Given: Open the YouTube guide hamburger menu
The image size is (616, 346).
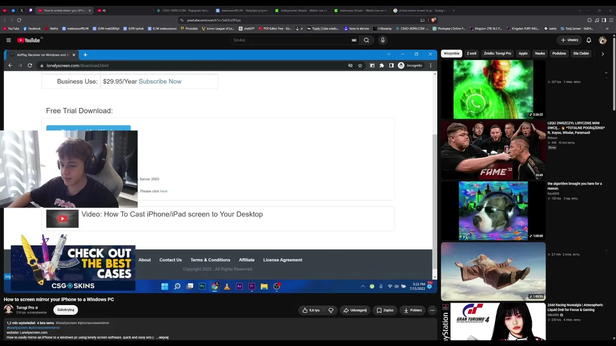Looking at the screenshot, I should tap(9, 40).
